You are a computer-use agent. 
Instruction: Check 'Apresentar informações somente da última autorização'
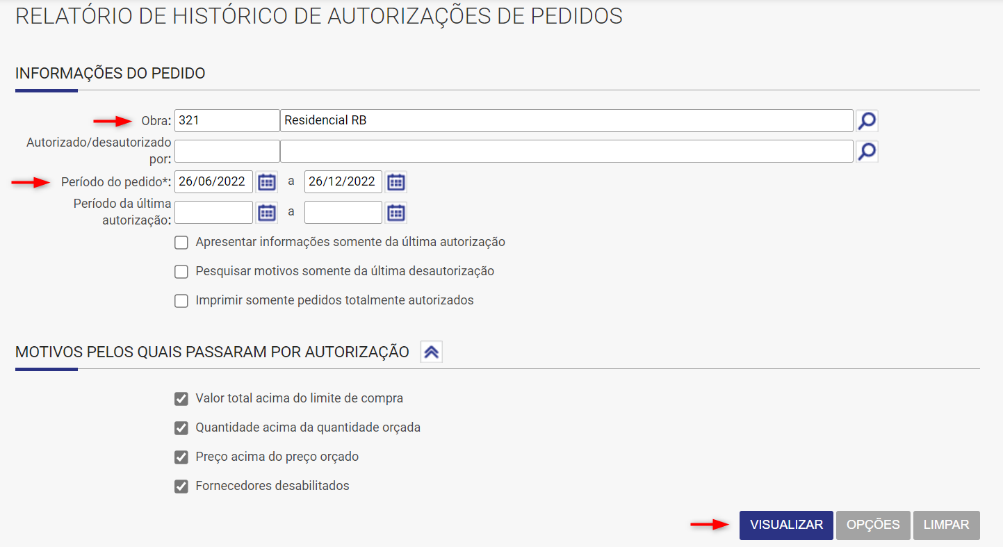tap(181, 243)
